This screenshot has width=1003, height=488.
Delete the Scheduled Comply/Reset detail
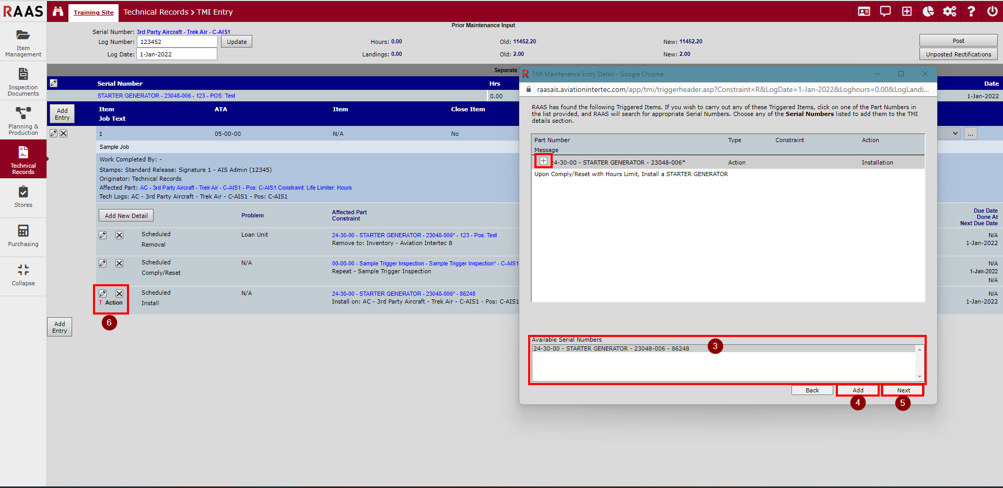point(120,263)
